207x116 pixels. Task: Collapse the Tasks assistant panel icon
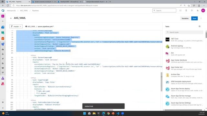pos(200,26)
